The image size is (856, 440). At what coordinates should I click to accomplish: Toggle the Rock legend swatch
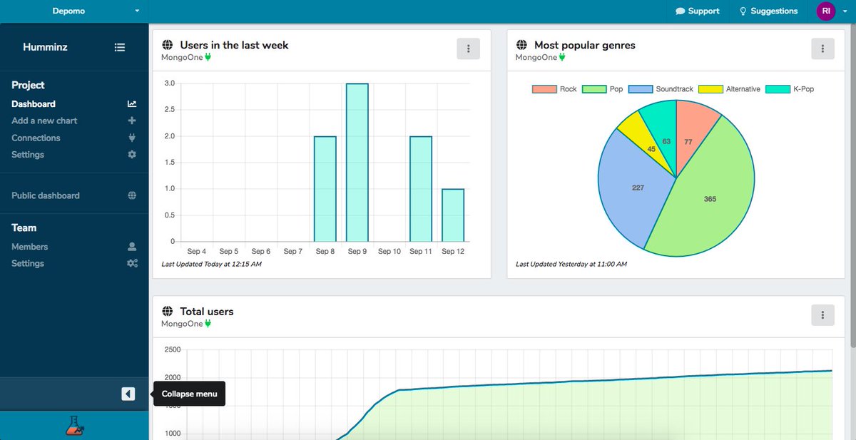[544, 89]
